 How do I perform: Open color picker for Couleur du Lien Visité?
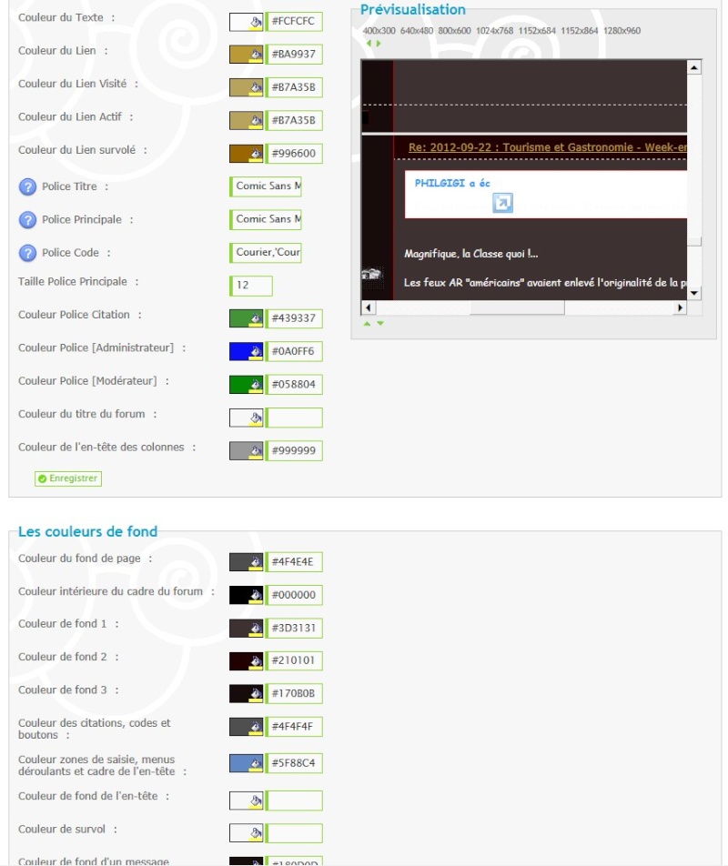click(247, 87)
